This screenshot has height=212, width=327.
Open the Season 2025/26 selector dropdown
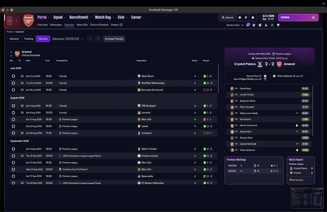point(68,39)
